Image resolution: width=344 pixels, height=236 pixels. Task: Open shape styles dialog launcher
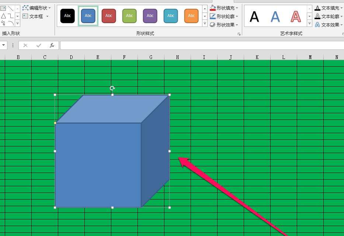click(x=239, y=34)
